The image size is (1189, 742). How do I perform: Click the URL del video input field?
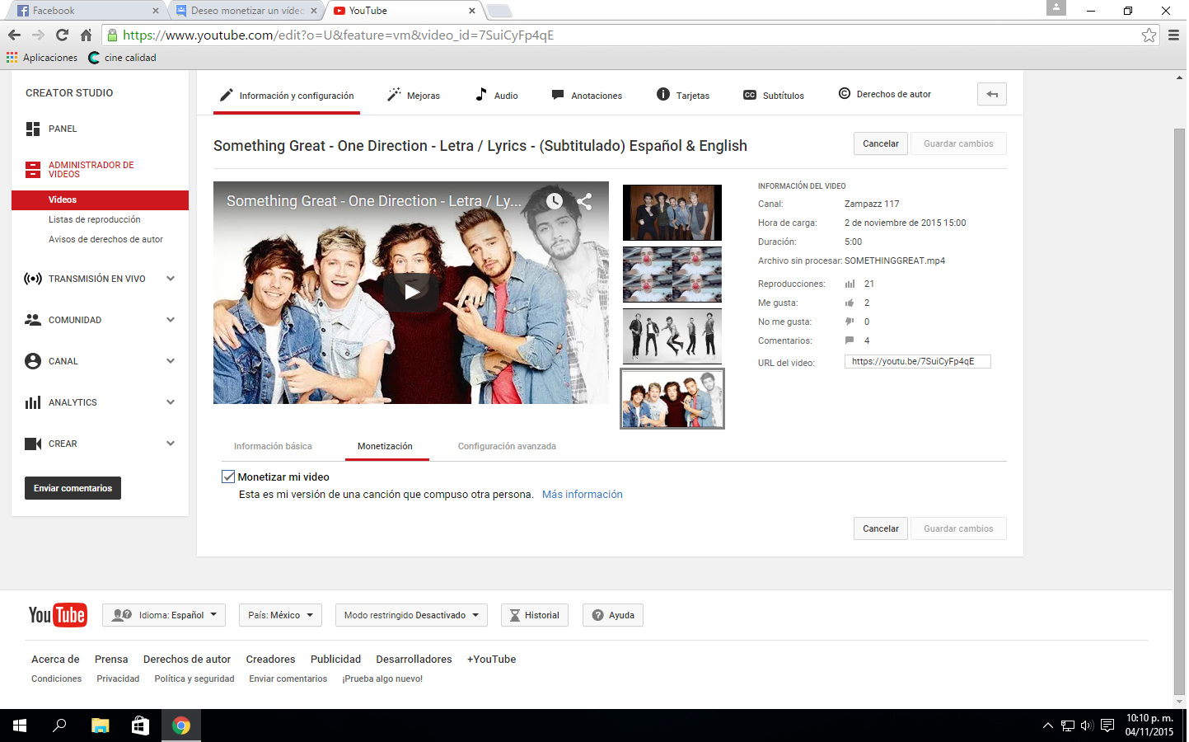917,361
